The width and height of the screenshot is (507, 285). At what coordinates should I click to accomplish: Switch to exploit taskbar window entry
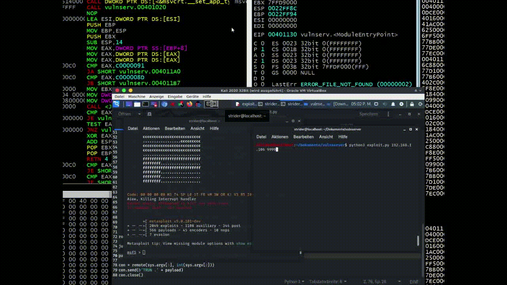coord(246,104)
